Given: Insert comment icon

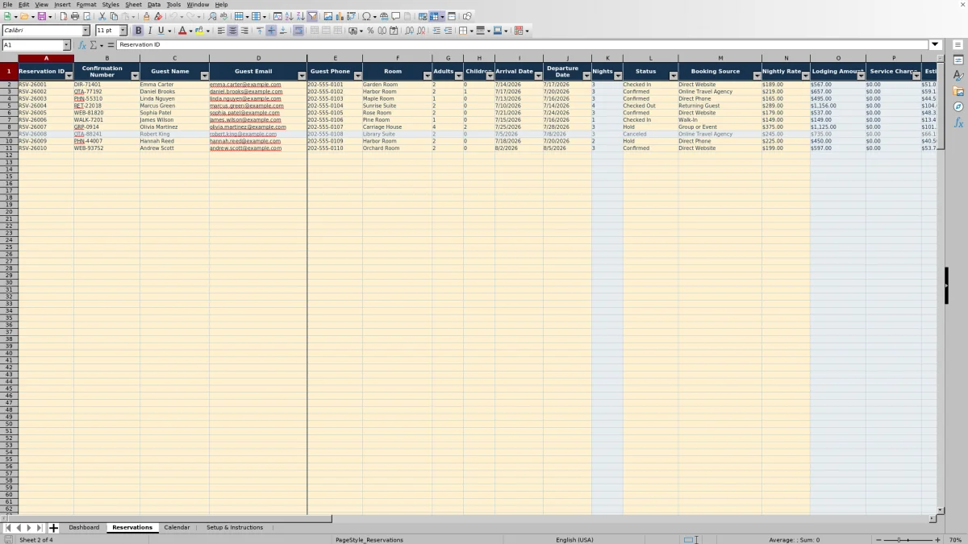Looking at the screenshot, I should (395, 16).
